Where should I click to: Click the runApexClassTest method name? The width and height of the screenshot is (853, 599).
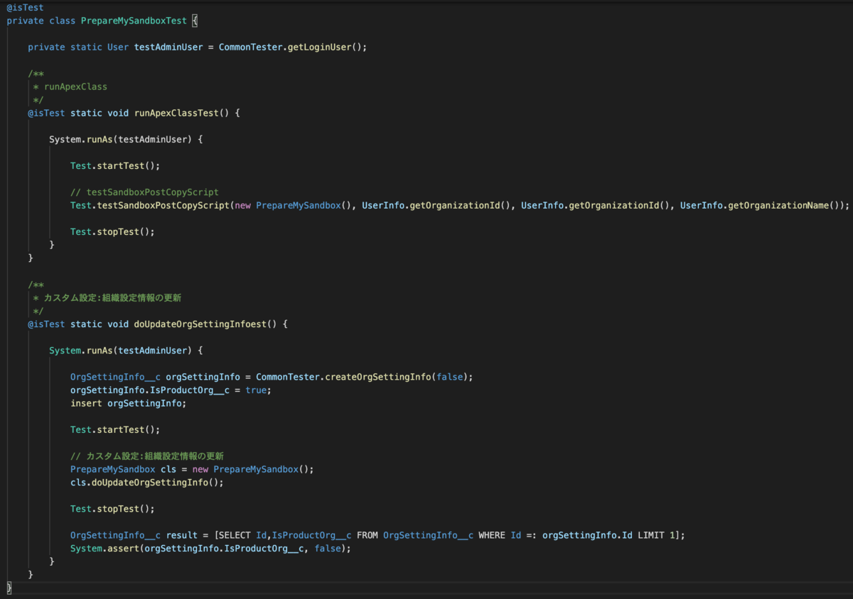[x=176, y=113]
